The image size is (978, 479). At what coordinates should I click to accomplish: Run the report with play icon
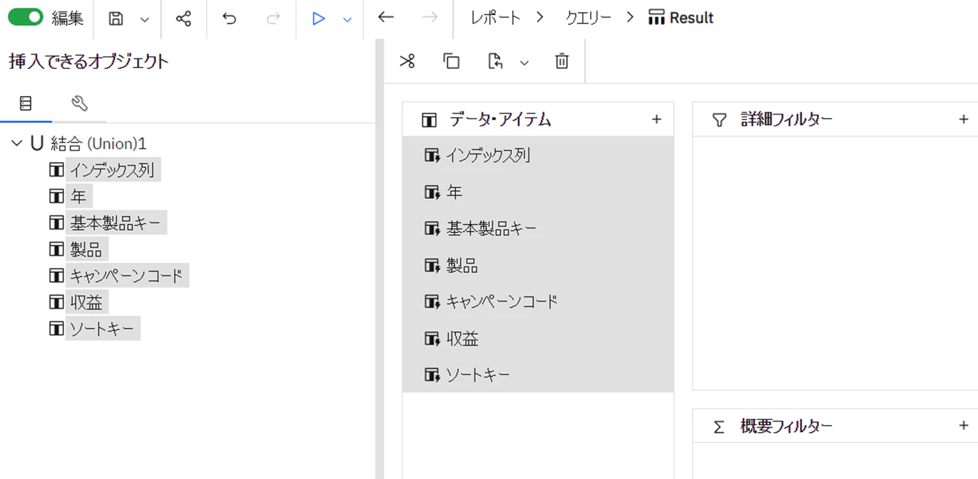point(318,18)
